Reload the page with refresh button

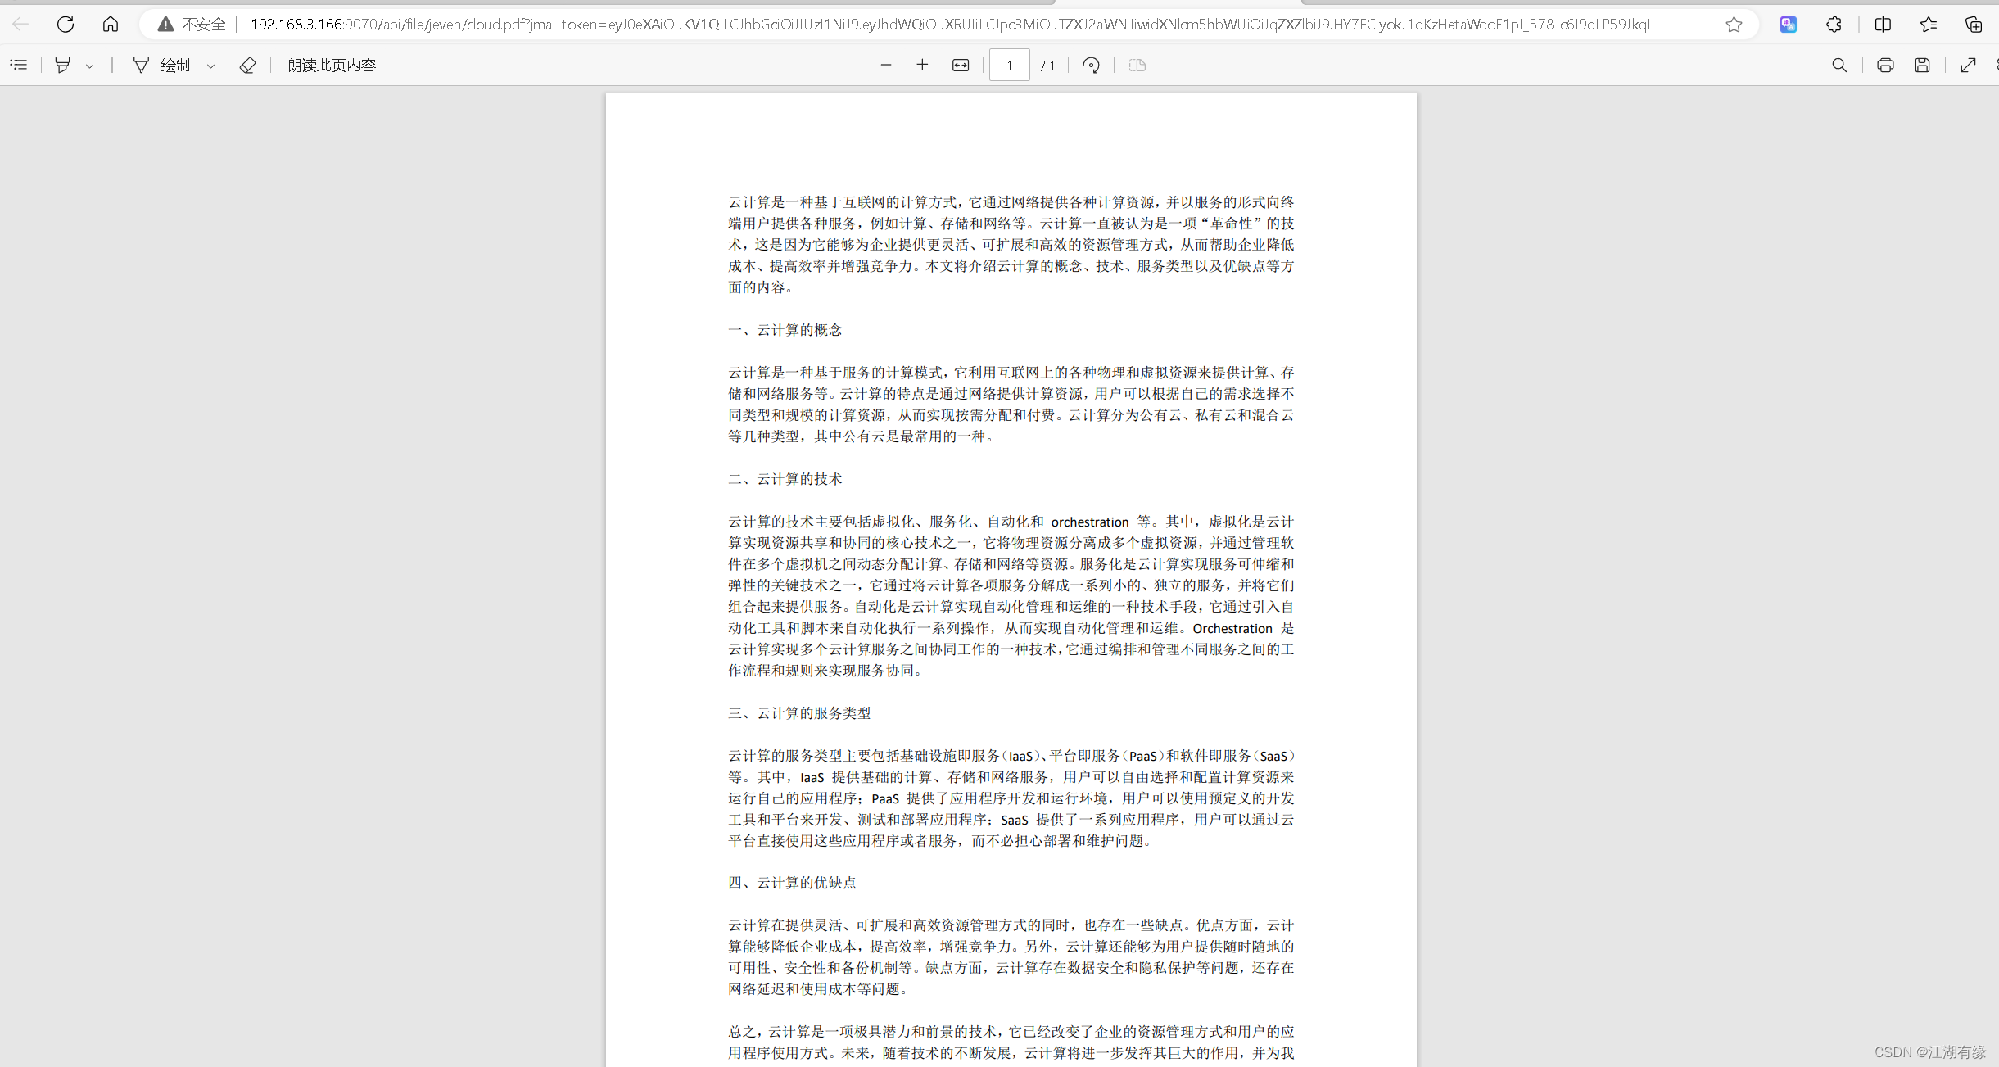pyautogui.click(x=66, y=25)
